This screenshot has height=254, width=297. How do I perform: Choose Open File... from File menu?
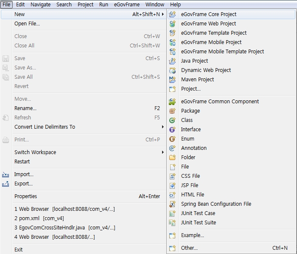click(27, 24)
